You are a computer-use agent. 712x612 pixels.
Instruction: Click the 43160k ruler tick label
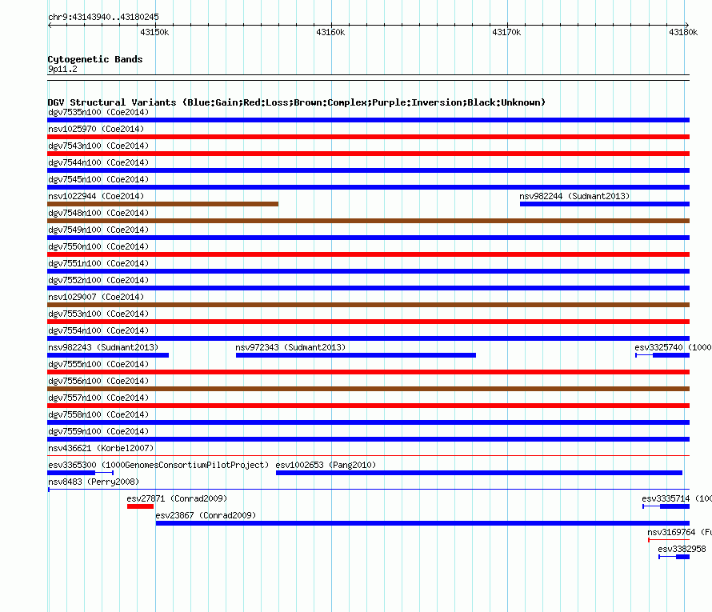(330, 32)
